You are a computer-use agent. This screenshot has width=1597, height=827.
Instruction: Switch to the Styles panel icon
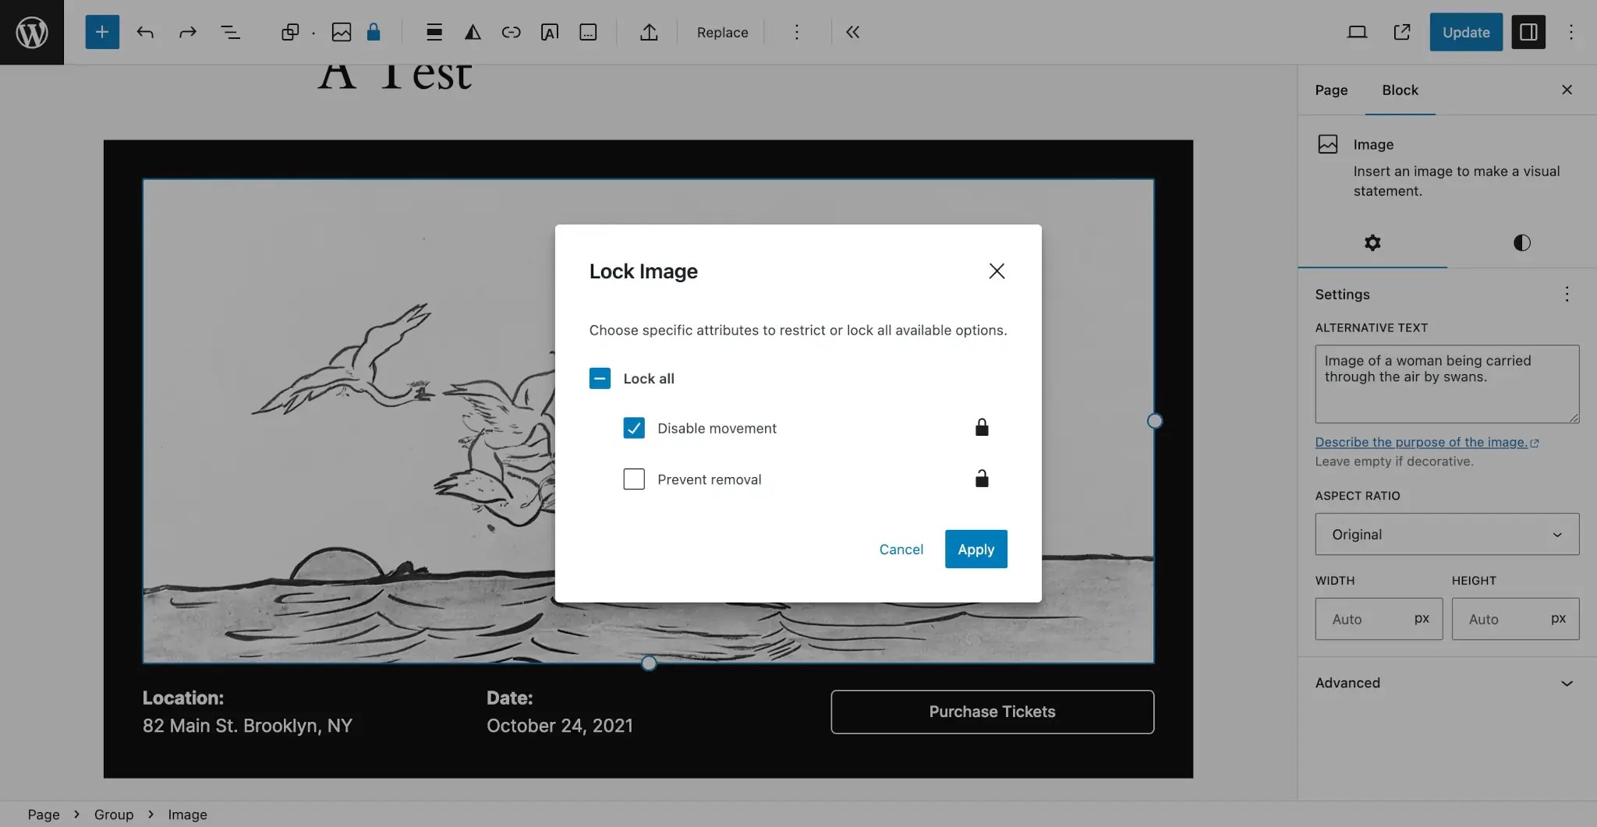1521,242
